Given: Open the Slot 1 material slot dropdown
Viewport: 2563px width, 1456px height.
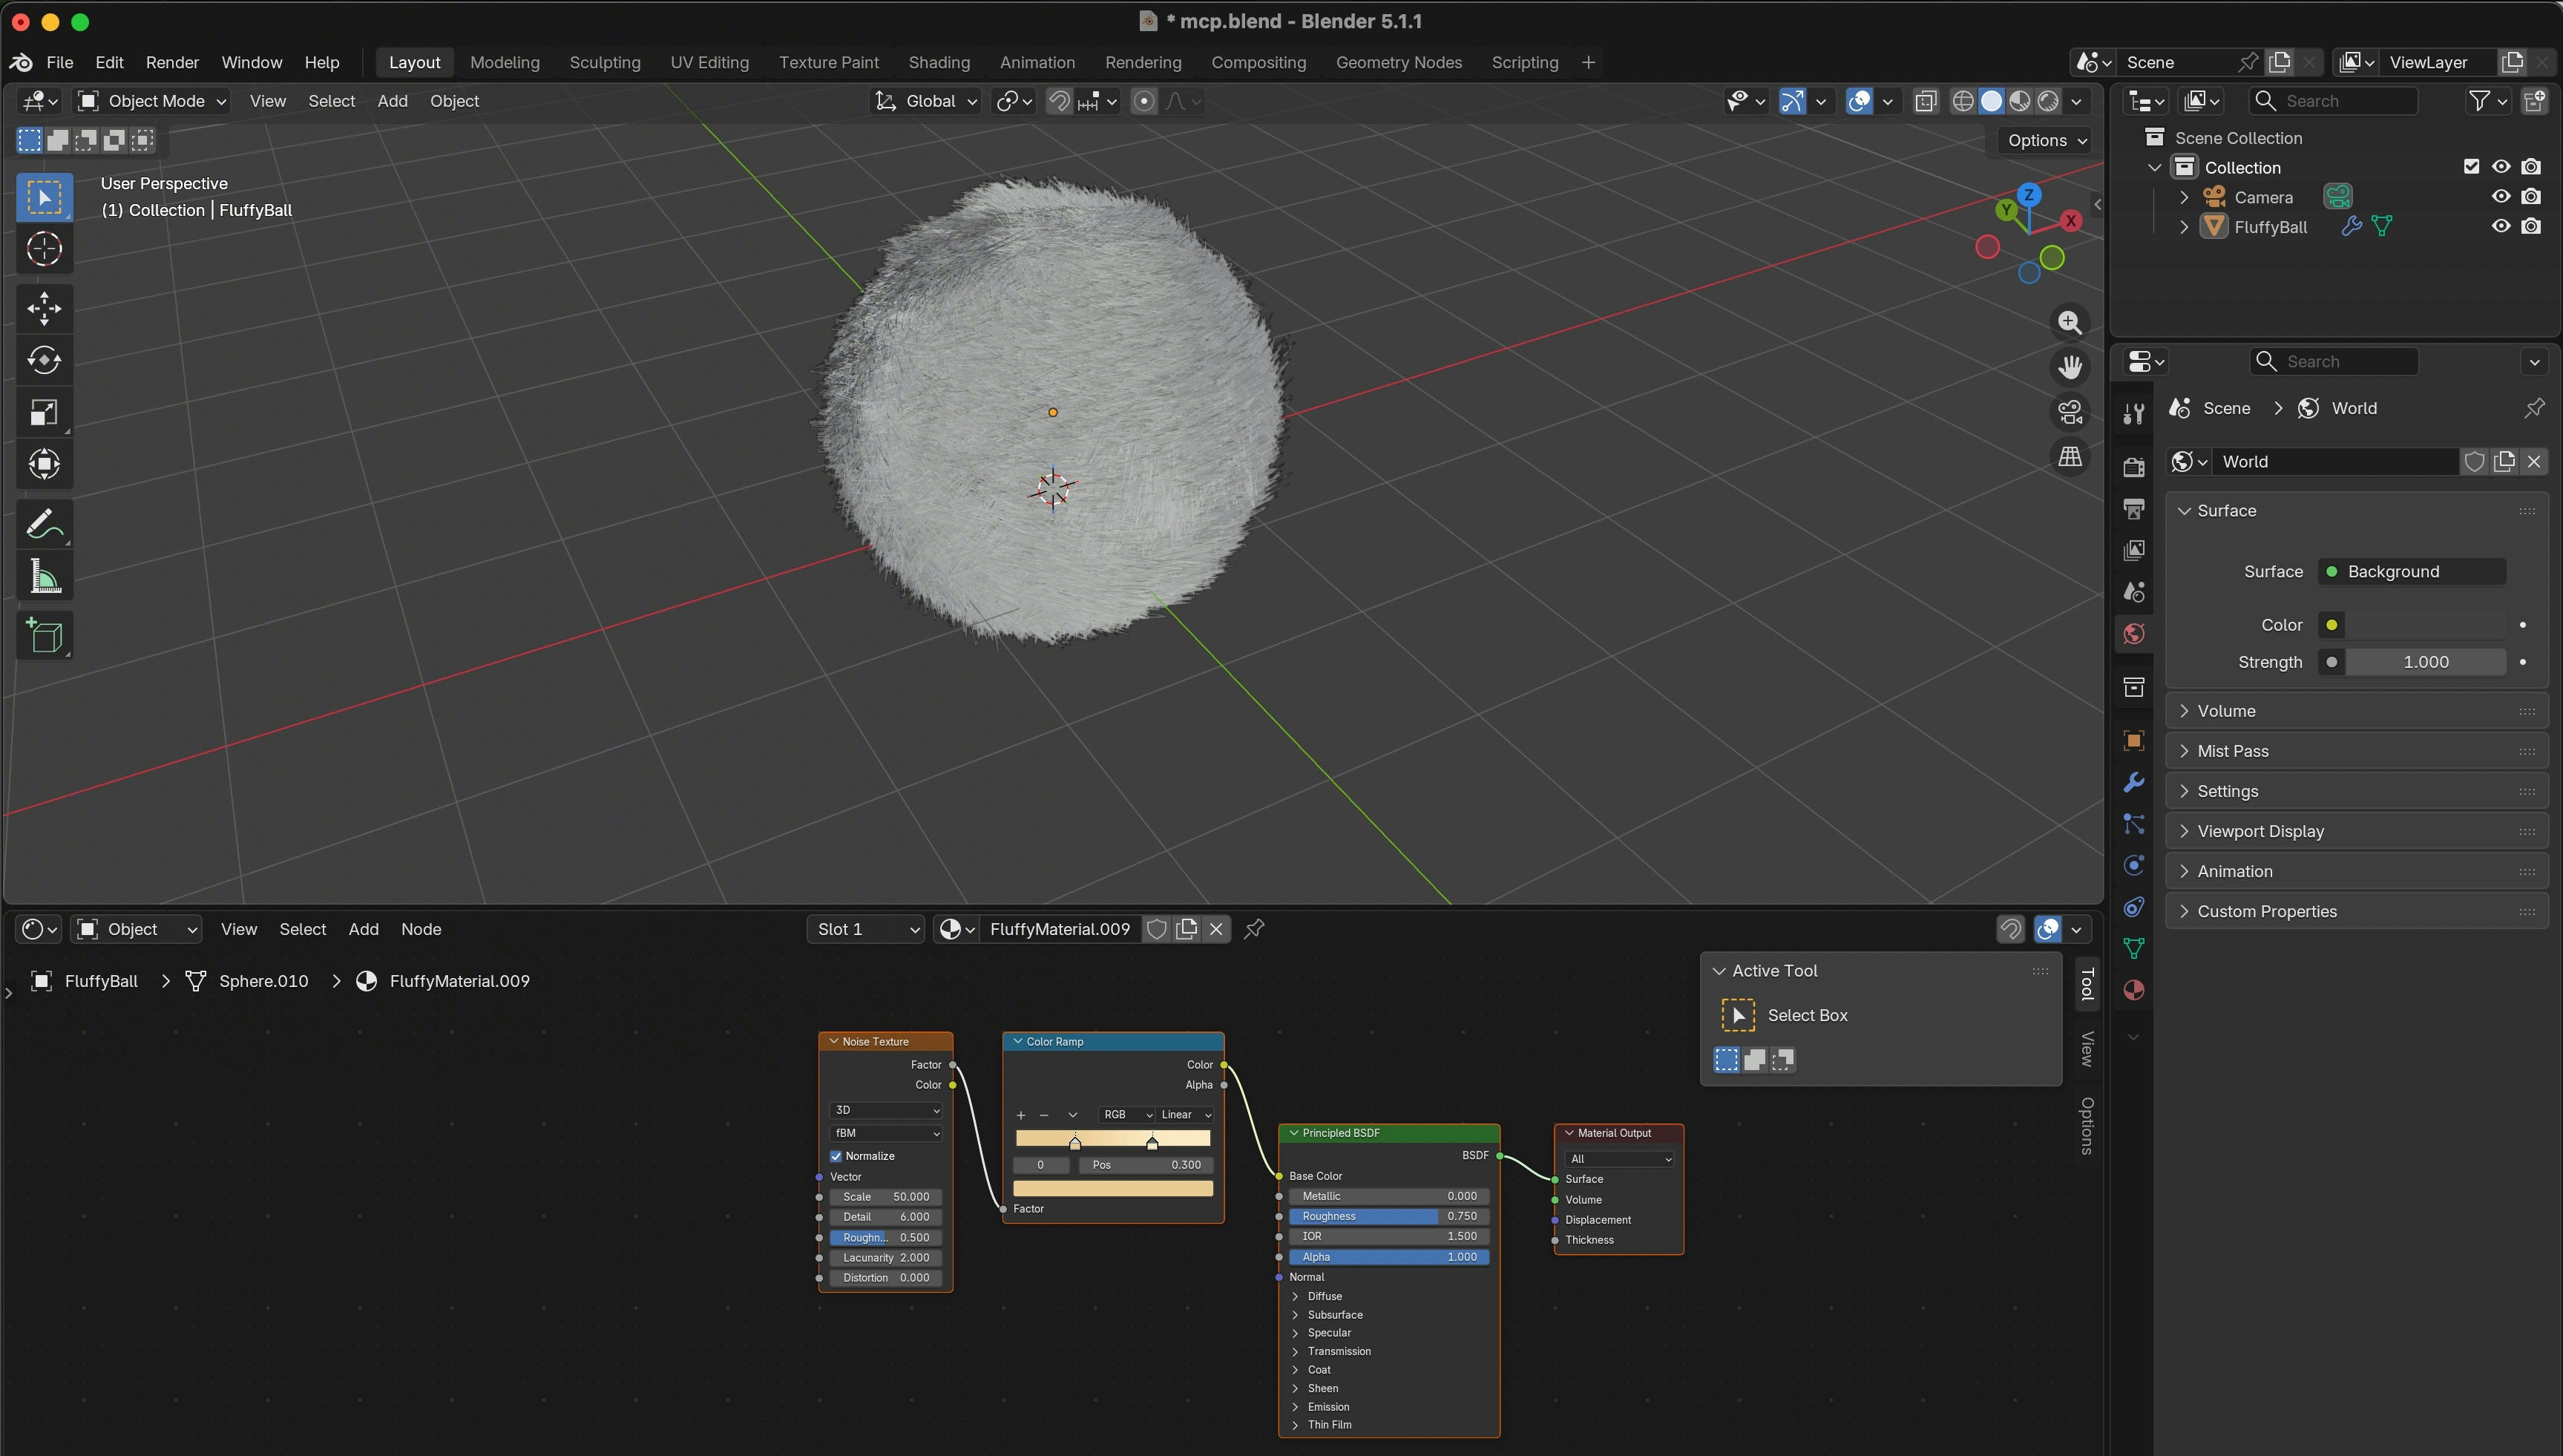Looking at the screenshot, I should pos(866,929).
